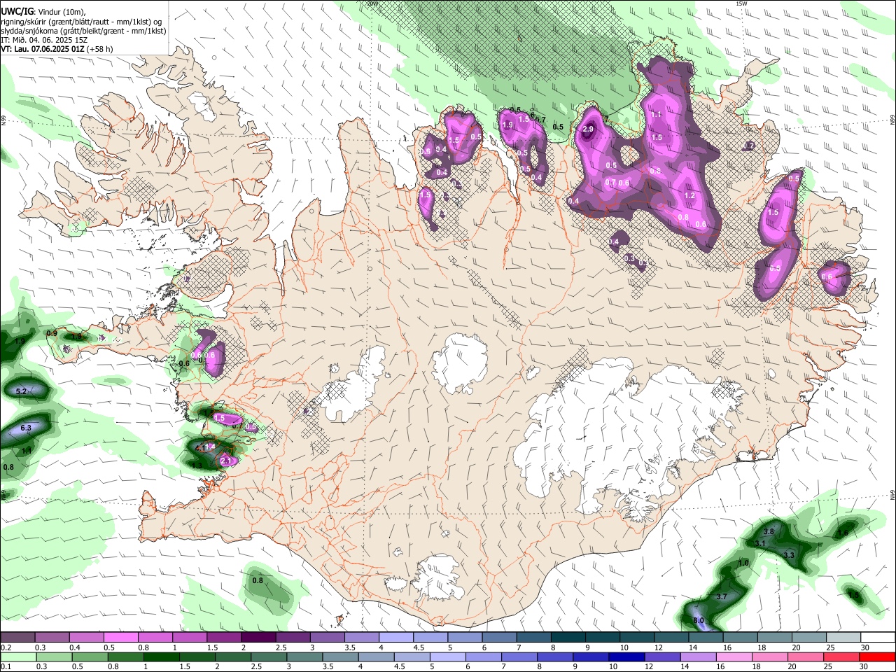
Task: Click the dark teal swatch labeled 8
Action: 568,638
